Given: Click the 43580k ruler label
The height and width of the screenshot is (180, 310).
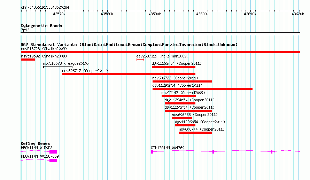Looking at the screenshot, I should pyautogui.click(x=107, y=14).
